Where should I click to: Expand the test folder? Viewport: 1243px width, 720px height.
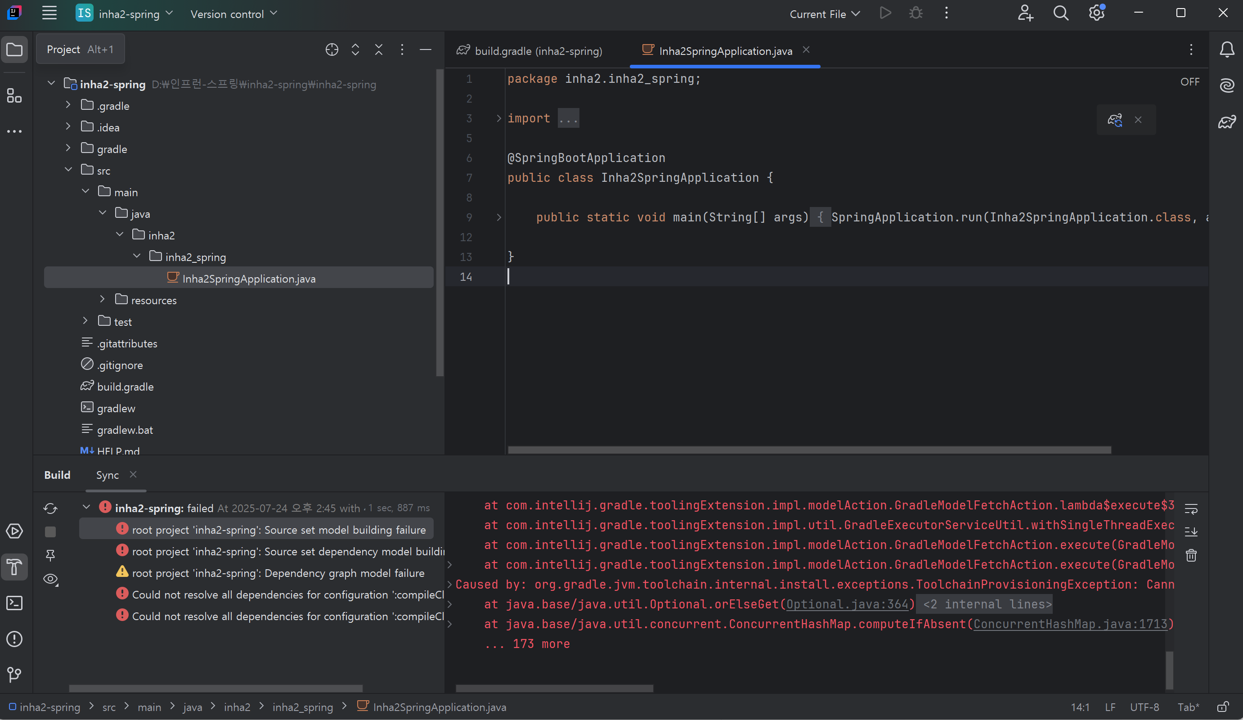click(x=85, y=321)
